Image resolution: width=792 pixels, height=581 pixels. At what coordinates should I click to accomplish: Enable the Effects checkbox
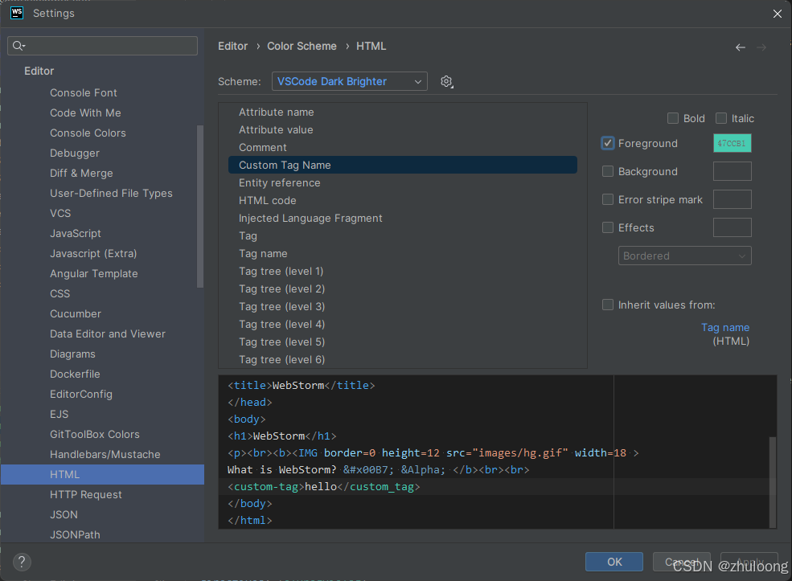pos(608,227)
